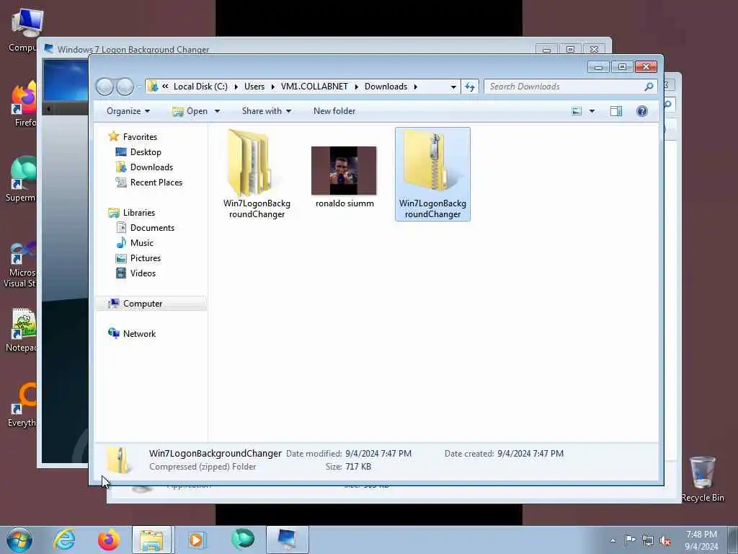Expand the arrow after Users in address bar
The height and width of the screenshot is (554, 738).
tap(272, 87)
